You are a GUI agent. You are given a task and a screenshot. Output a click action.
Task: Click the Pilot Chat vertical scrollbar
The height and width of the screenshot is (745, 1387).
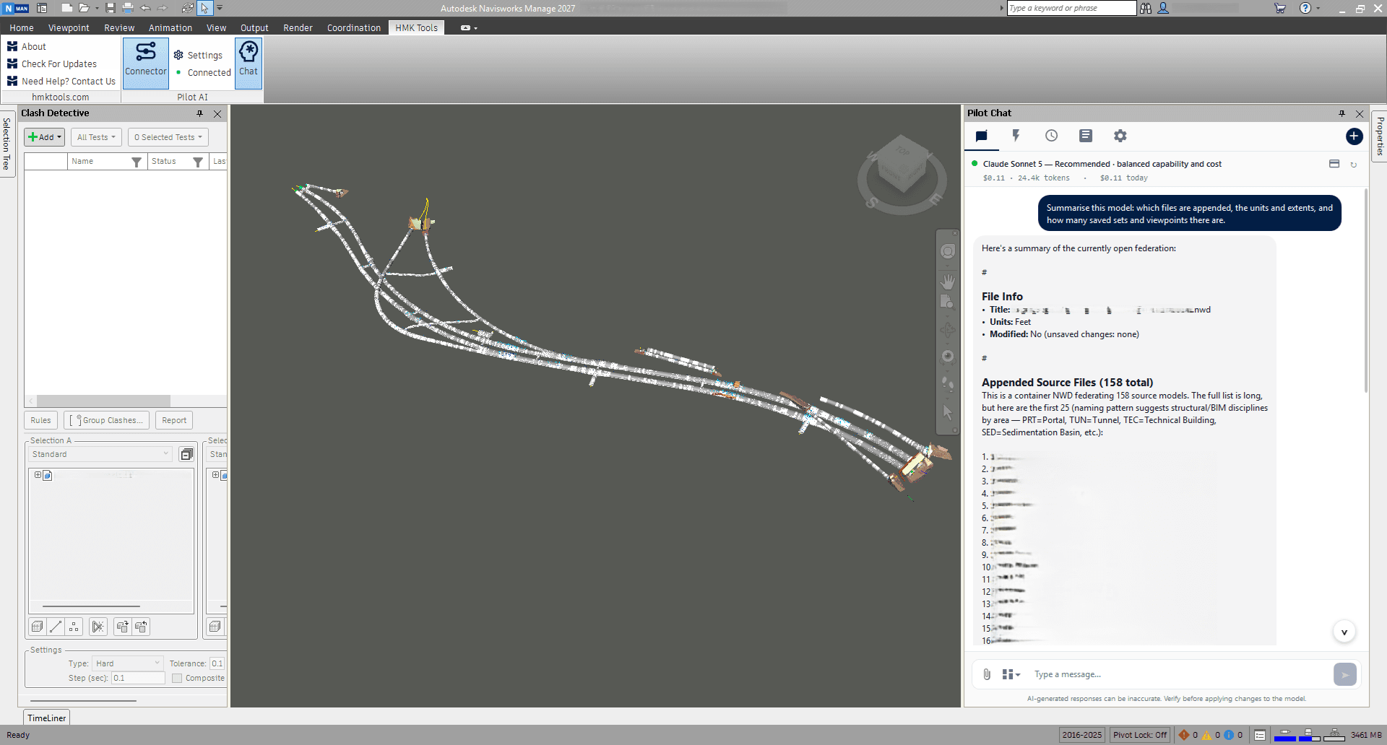tap(1365, 290)
